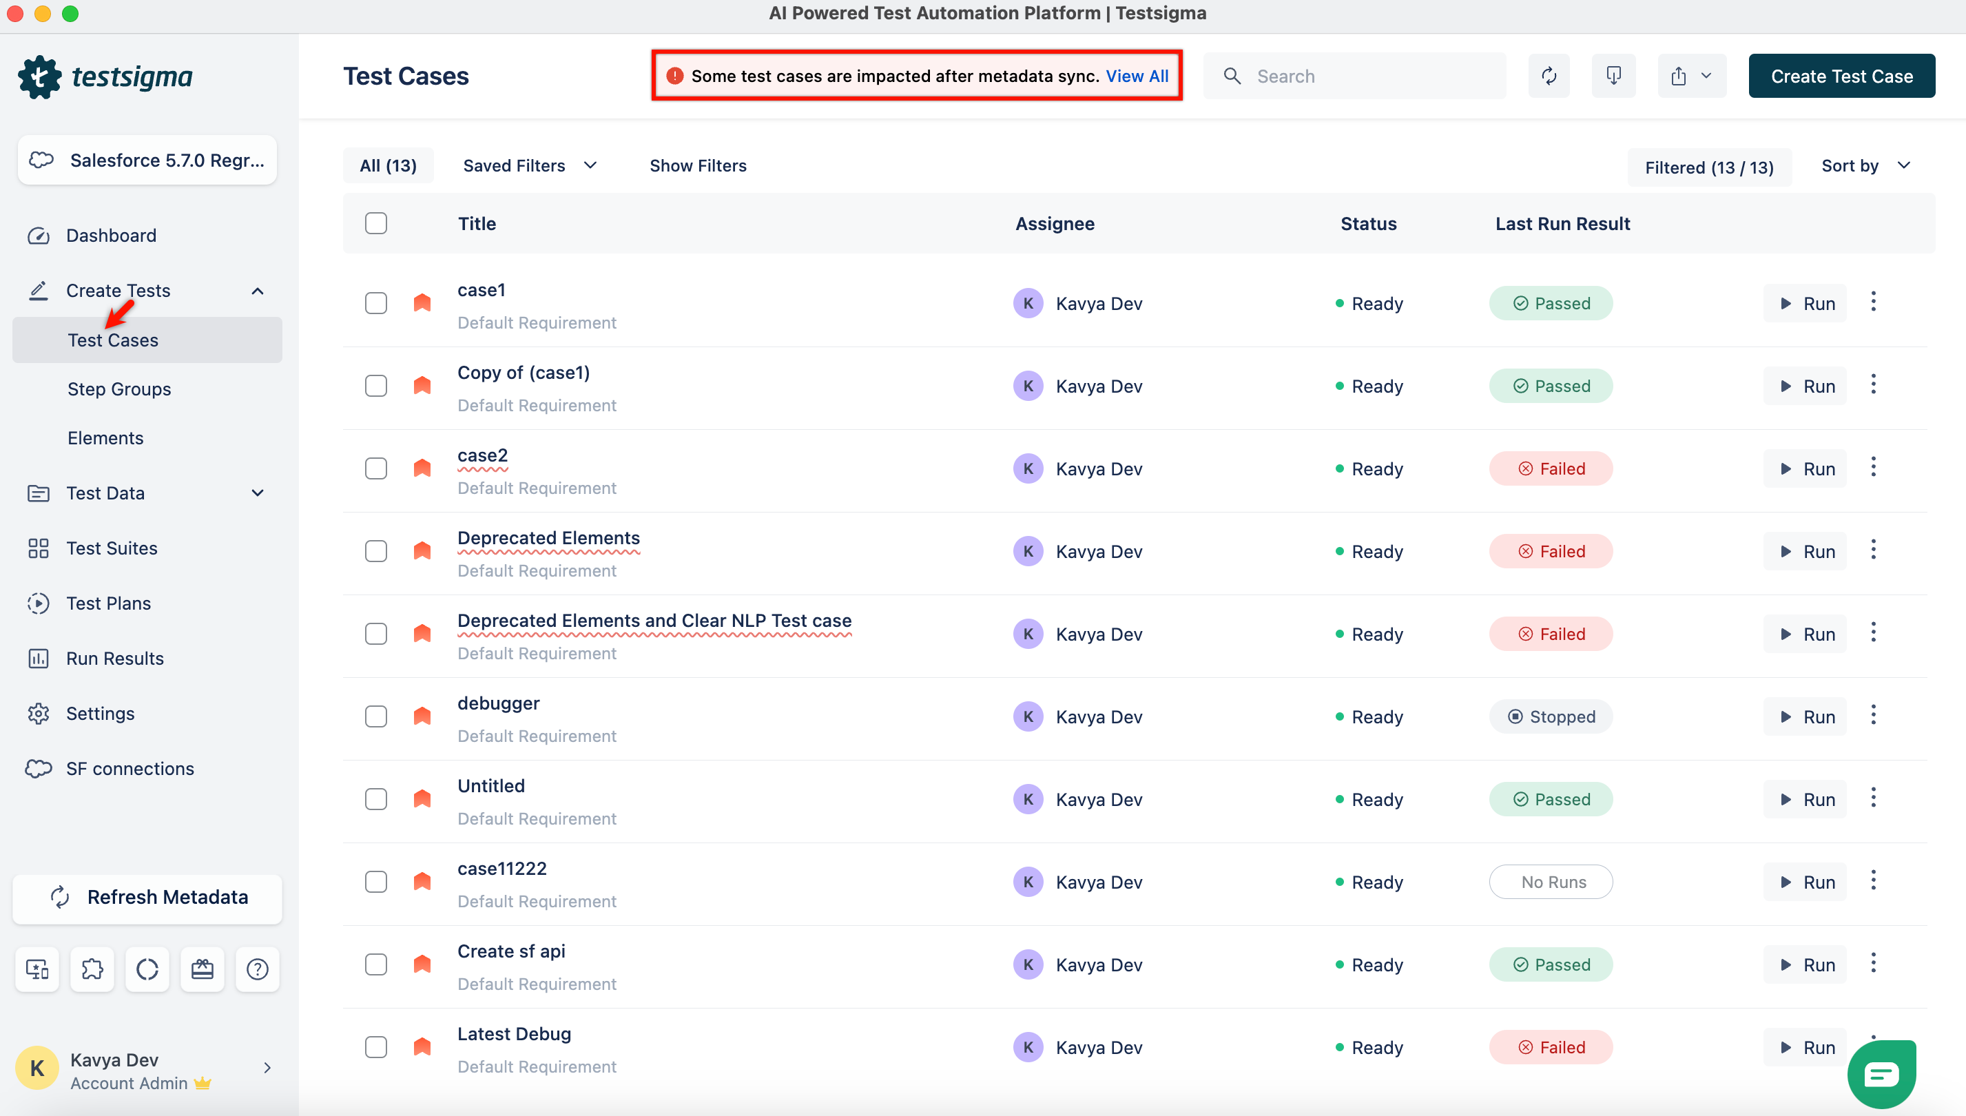Image resolution: width=1966 pixels, height=1116 pixels.
Task: Toggle the select-all checkbox in table header
Action: click(375, 223)
